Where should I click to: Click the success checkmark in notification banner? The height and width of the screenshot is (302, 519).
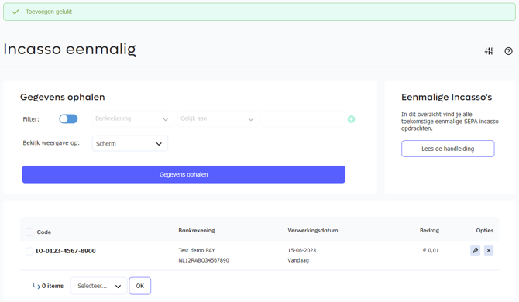pos(15,12)
